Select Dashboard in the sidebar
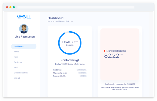157x101 pixels. (x=24, y=46)
